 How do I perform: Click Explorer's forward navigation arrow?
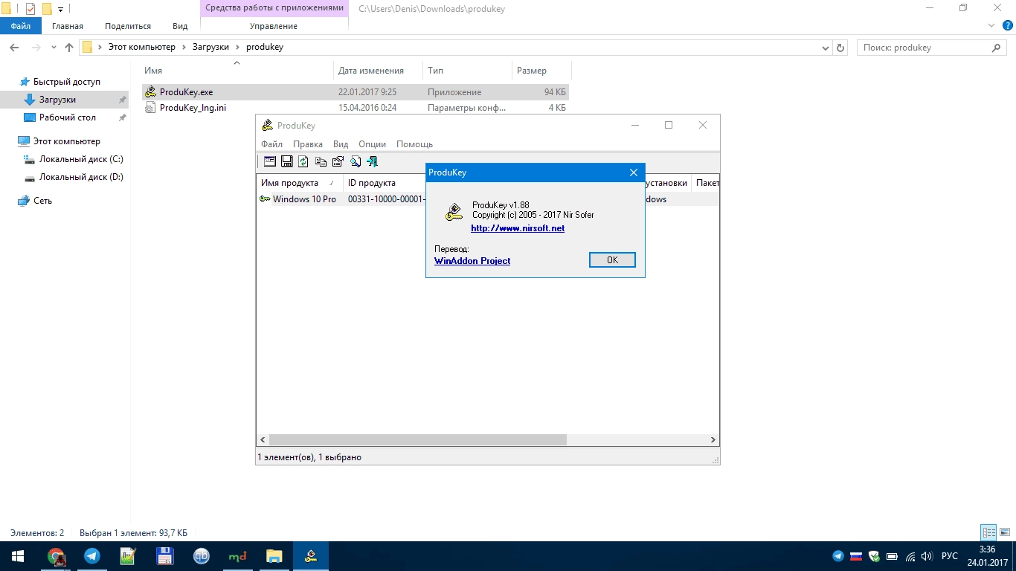[x=36, y=48]
